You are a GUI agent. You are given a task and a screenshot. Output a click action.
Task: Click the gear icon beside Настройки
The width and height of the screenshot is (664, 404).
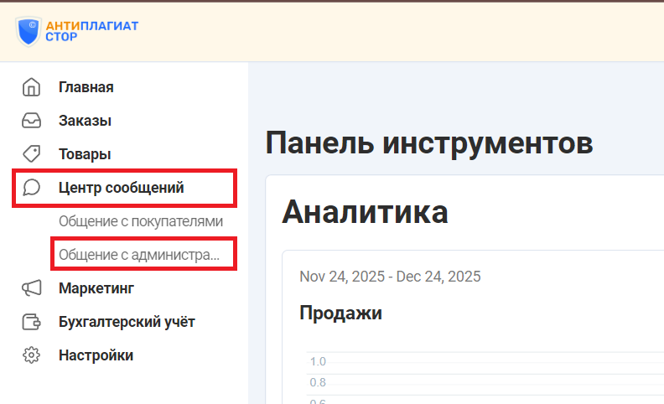click(31, 355)
